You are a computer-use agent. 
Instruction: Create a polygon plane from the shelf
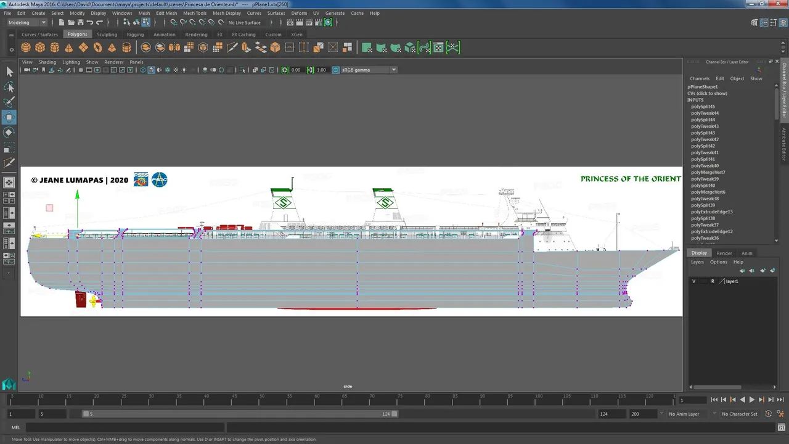(x=83, y=47)
